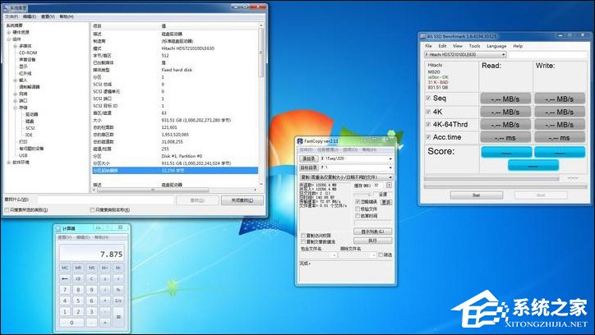Click the calculator backspace arrow key
The height and width of the screenshot is (335, 595).
click(65, 278)
